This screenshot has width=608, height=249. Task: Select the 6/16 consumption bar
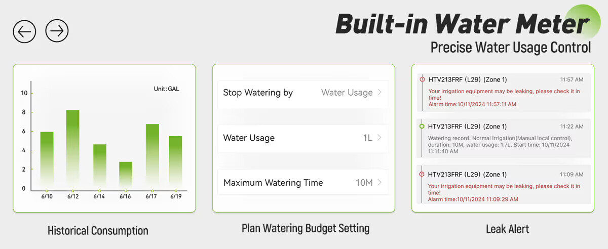(126, 175)
